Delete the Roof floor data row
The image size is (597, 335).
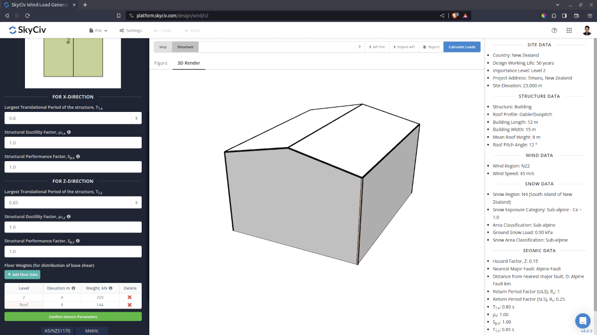[x=130, y=304]
